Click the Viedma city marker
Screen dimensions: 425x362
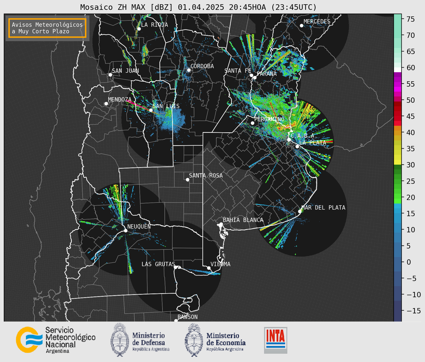click(x=209, y=268)
